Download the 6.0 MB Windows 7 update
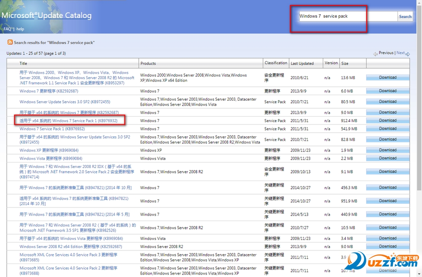 tap(387, 91)
